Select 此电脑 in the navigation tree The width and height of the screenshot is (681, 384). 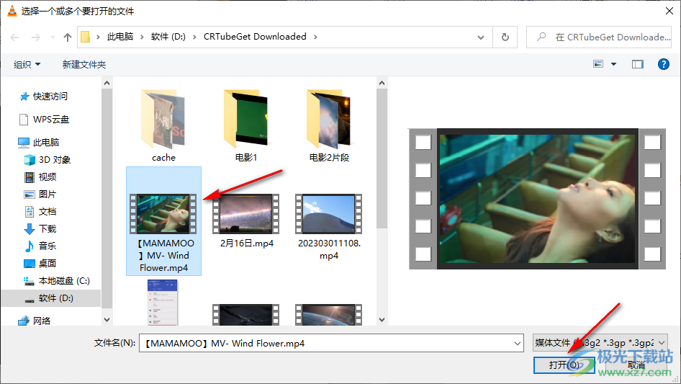point(39,142)
